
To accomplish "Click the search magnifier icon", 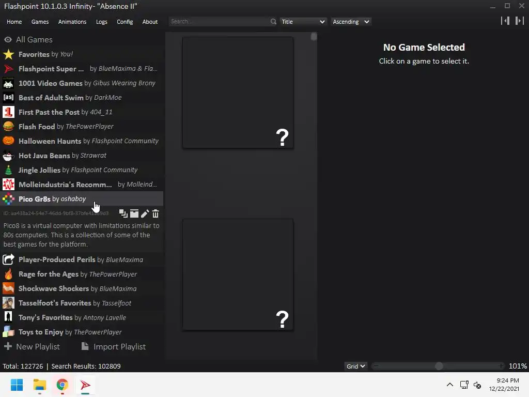I will coord(273,22).
